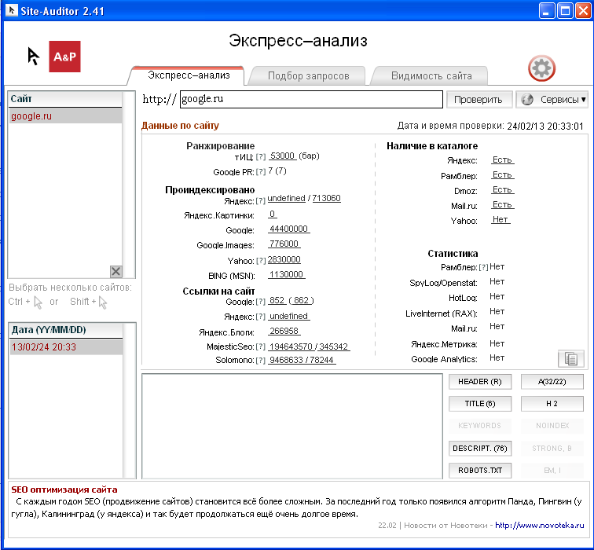Show help [?] for Яндекс links

coord(261,317)
